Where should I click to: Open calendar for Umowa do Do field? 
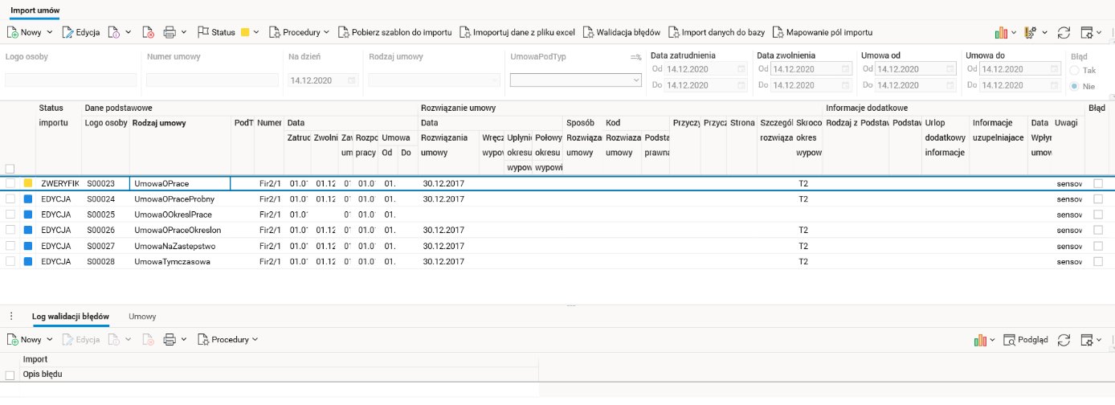[1054, 85]
